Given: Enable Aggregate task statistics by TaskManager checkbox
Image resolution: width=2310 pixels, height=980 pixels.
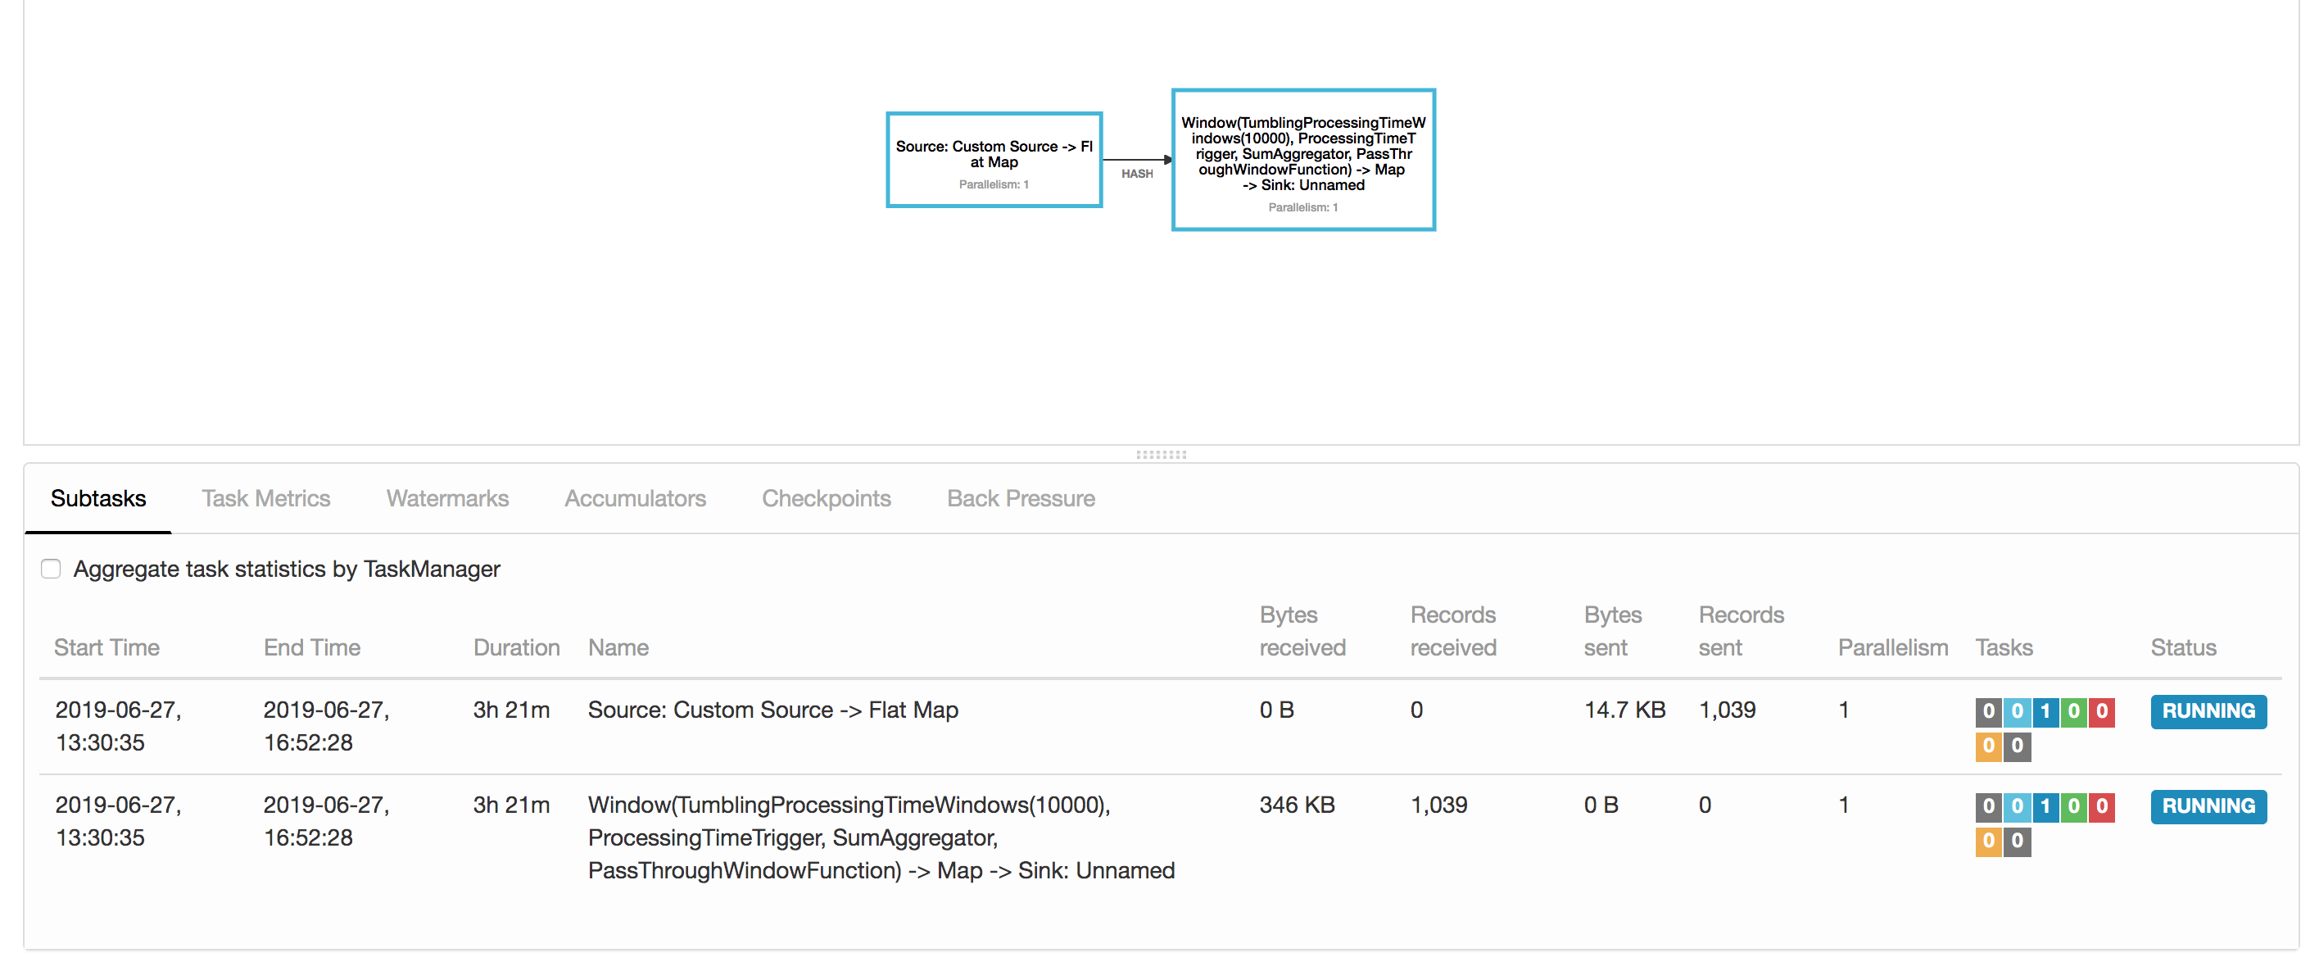Looking at the screenshot, I should click(51, 569).
